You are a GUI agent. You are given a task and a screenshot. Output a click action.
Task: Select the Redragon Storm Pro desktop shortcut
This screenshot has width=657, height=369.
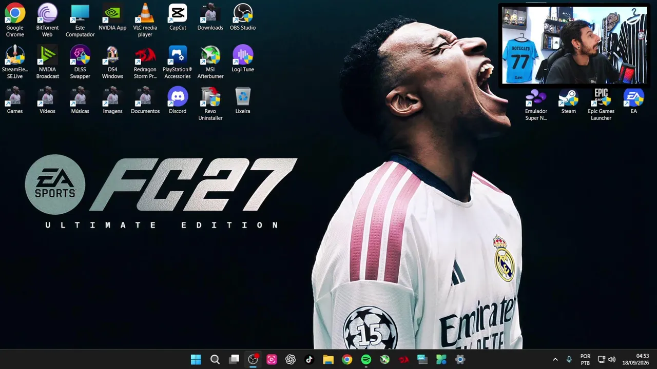[145, 62]
